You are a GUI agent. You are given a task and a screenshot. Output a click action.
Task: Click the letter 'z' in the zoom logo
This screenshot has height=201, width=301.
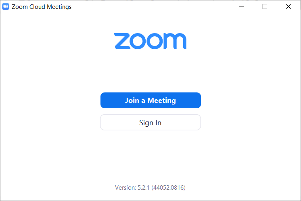click(x=121, y=42)
